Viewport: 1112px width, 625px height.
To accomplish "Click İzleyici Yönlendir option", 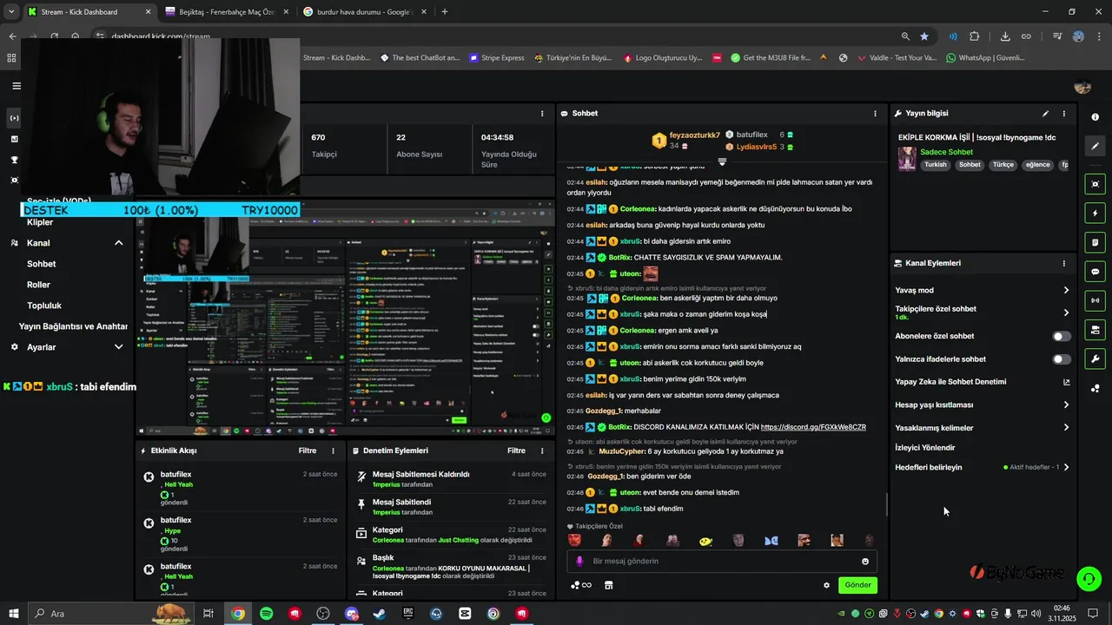I will tap(924, 448).
